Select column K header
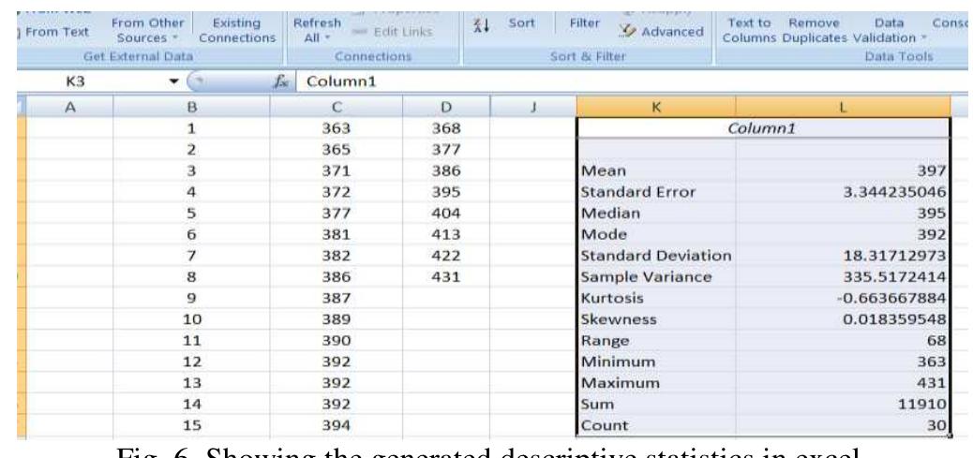973x458 pixels. coord(656,107)
